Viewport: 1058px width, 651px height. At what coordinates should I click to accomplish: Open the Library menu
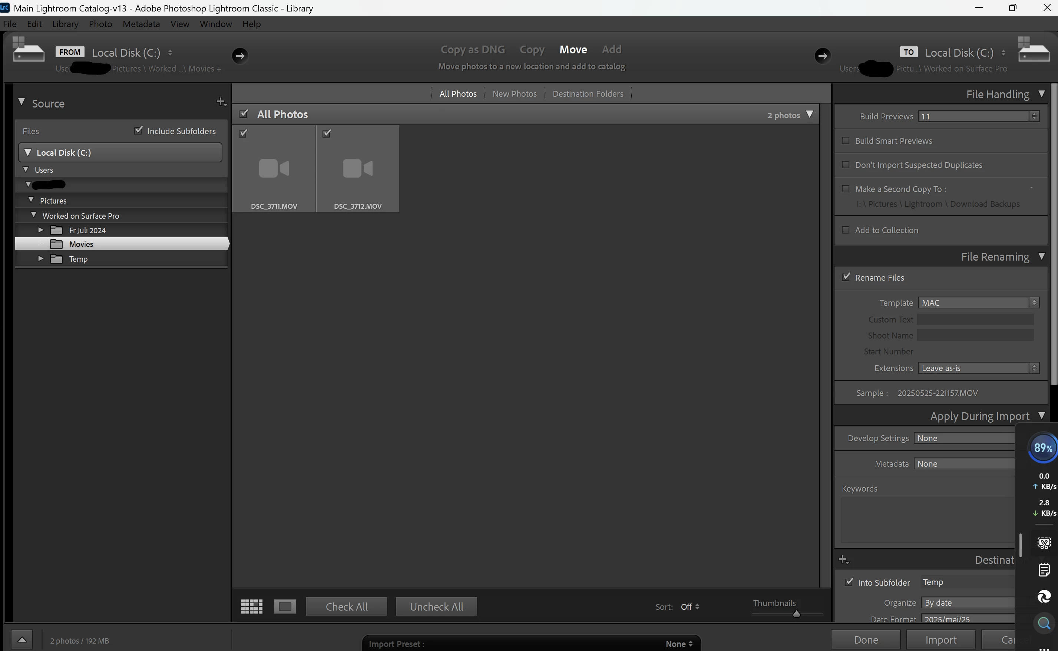[x=65, y=24]
